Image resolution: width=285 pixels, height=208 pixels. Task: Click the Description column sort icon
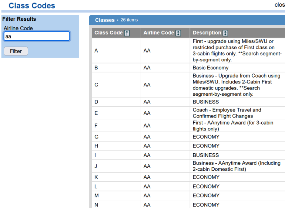pyautogui.click(x=225, y=33)
